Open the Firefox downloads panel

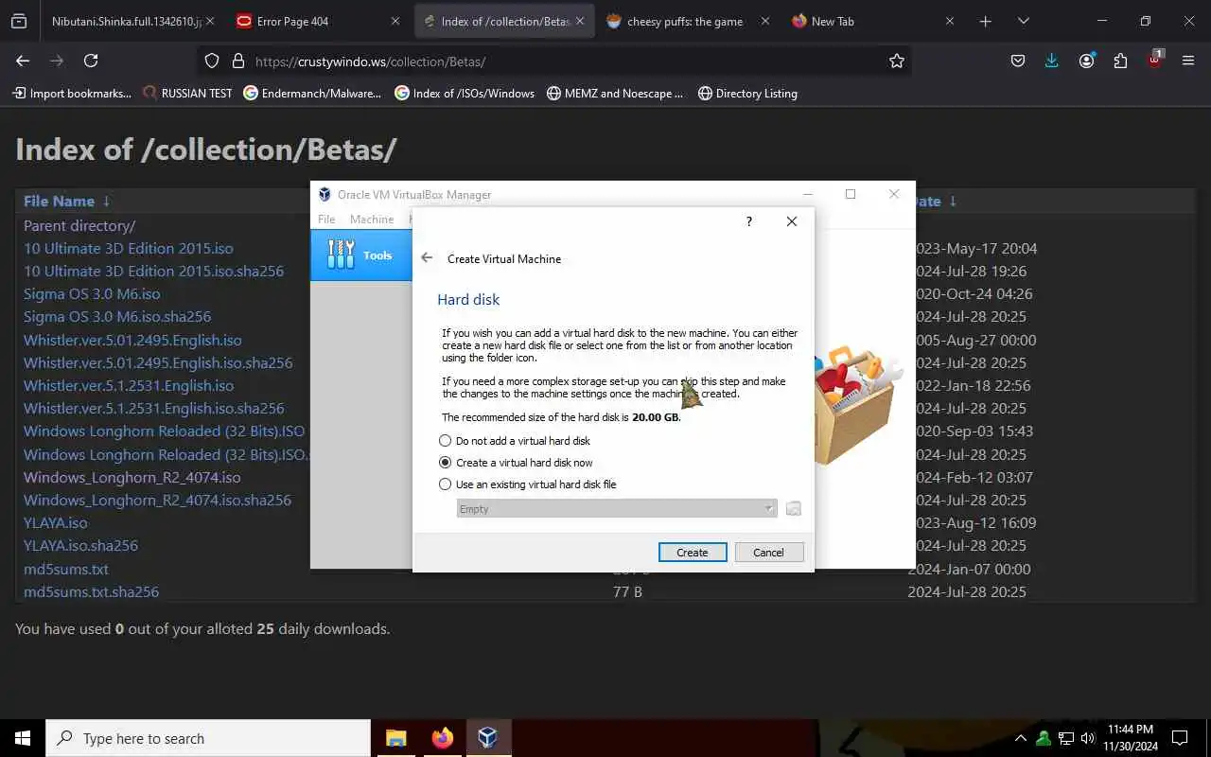[x=1051, y=61]
